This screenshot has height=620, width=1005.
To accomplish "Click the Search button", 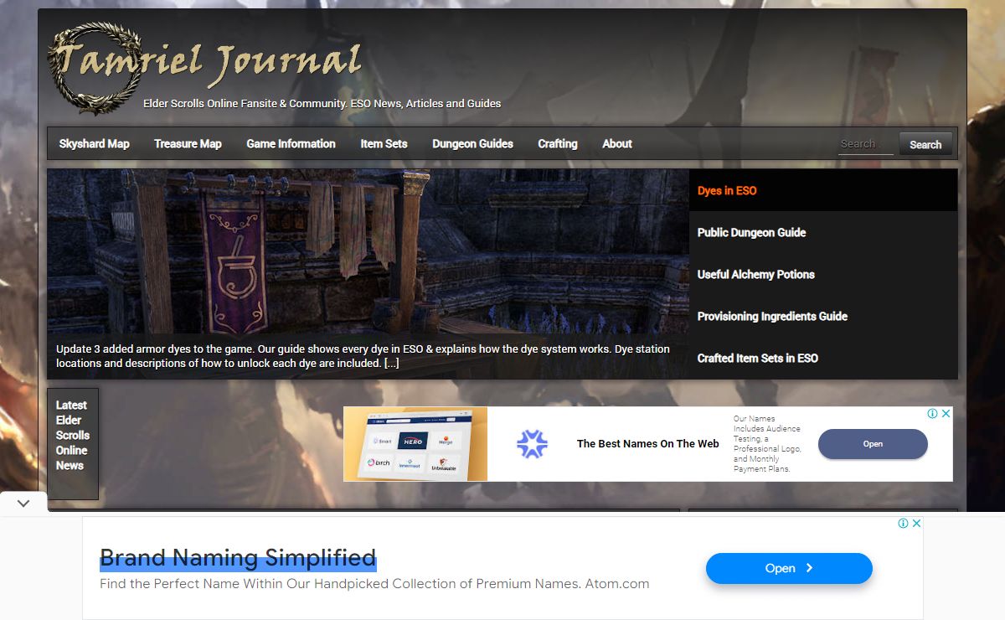I will coord(925,144).
